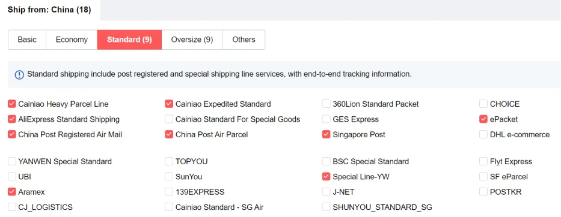Select the Standard (9) tab
561x217 pixels.
129,40
